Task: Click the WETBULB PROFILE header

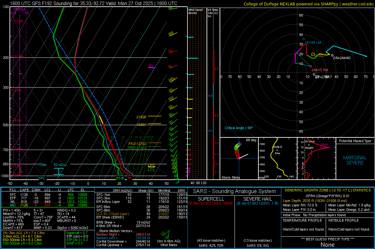Action: pyautogui.click(x=343, y=220)
